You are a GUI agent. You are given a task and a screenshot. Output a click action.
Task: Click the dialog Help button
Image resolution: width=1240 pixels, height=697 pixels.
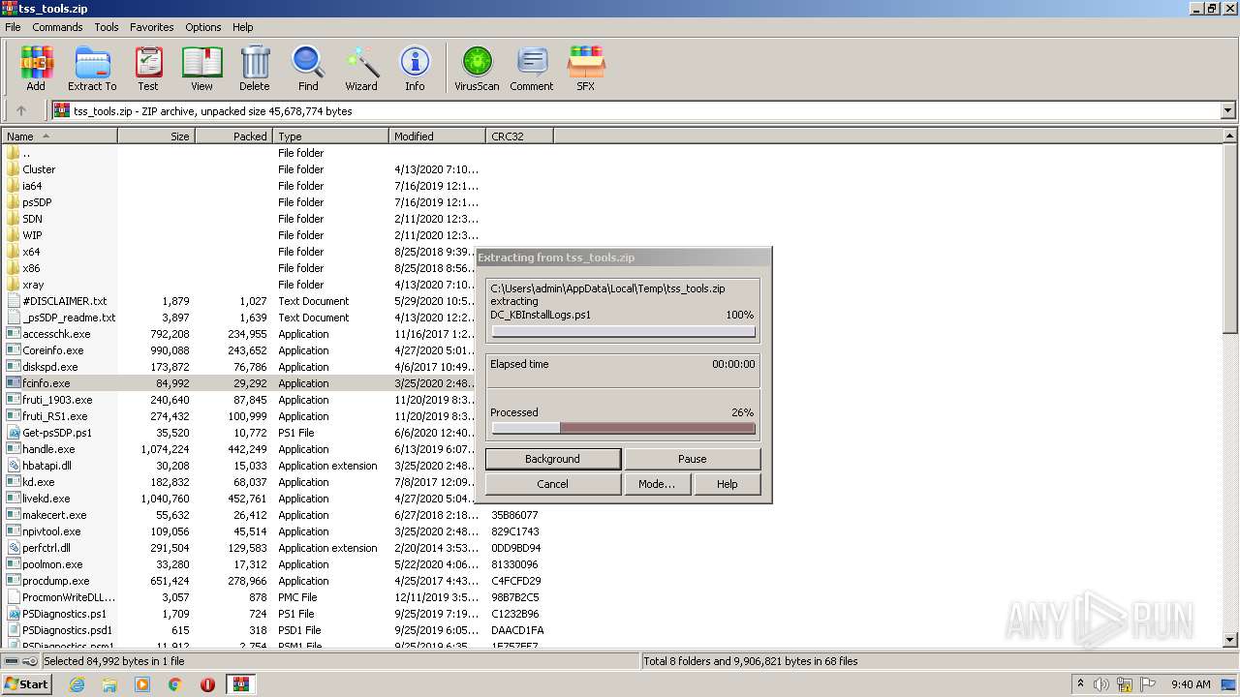pyautogui.click(x=727, y=484)
